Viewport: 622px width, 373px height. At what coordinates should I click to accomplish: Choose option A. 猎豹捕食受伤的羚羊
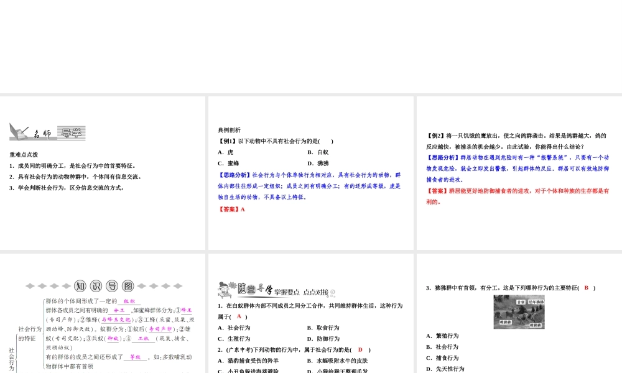[x=248, y=361]
